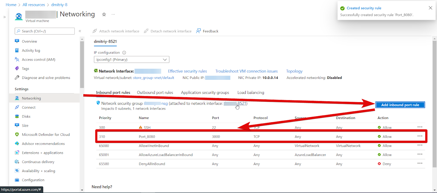
Task: Click the Advisor recommendations icon
Action: tap(17, 144)
